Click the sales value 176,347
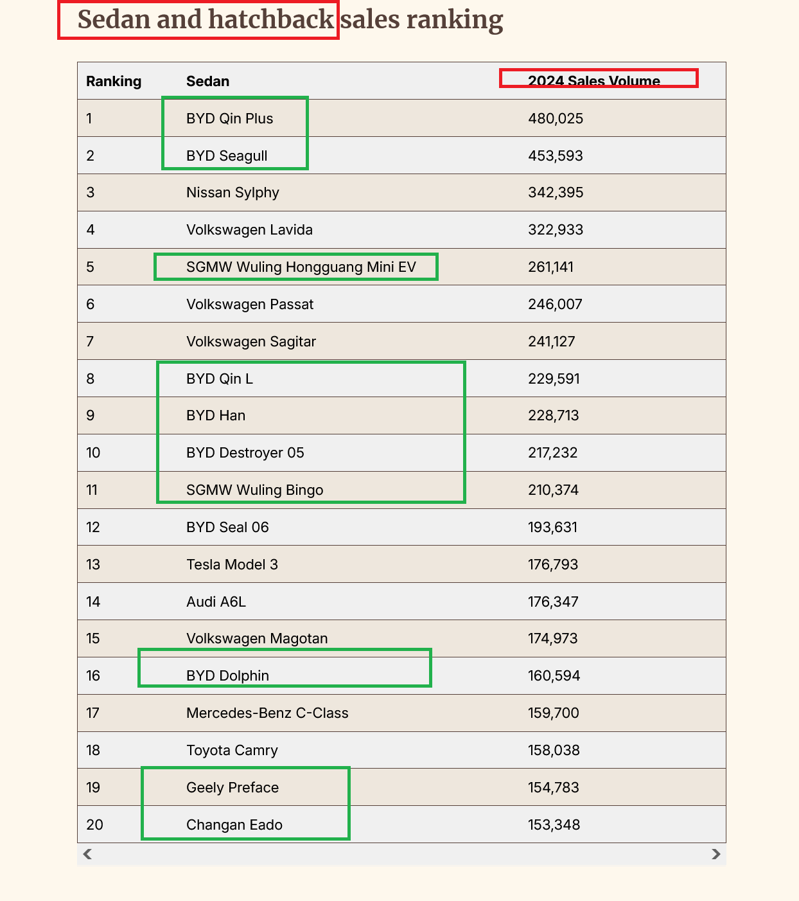 coord(553,602)
